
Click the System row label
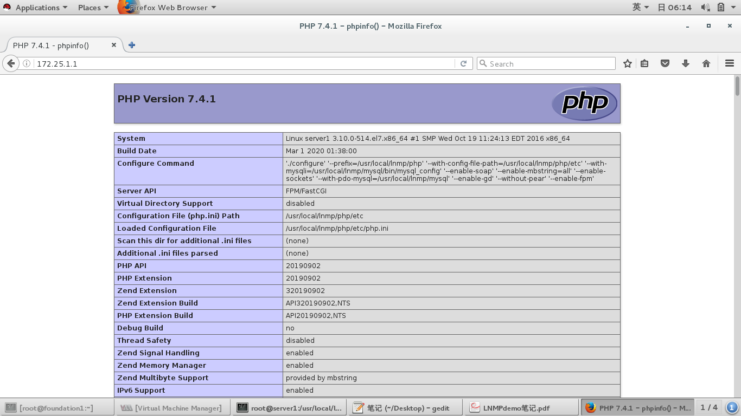tap(131, 139)
